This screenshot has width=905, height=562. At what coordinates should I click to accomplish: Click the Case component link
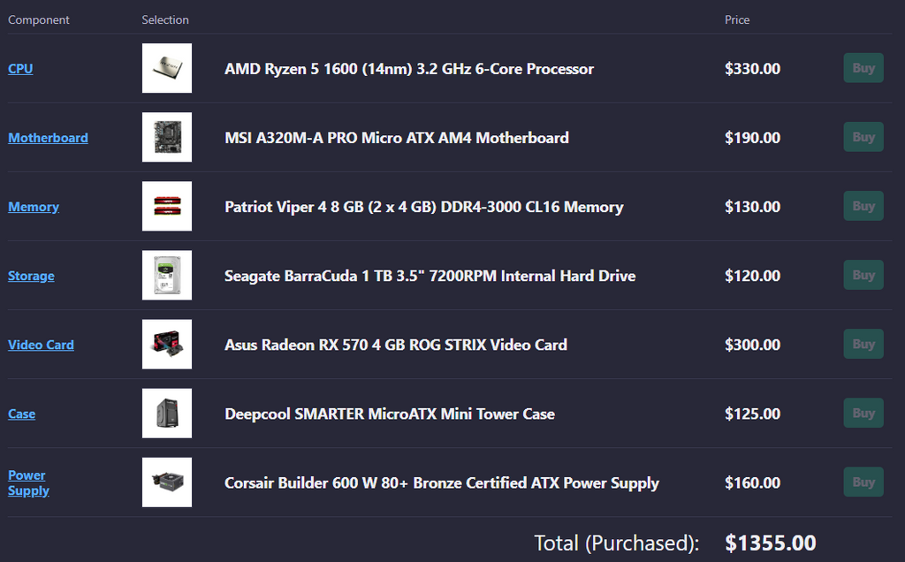[21, 414]
